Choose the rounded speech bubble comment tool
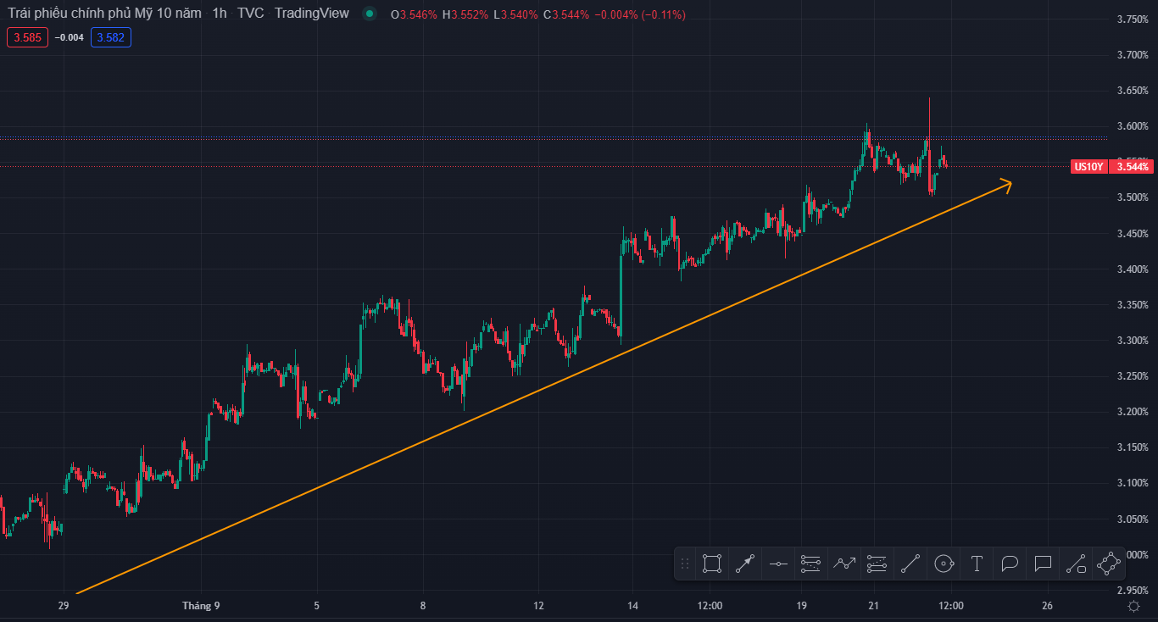The height and width of the screenshot is (622, 1158). (1010, 564)
